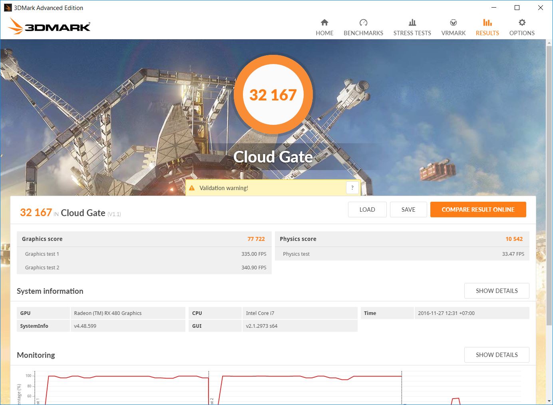The height and width of the screenshot is (405, 553).
Task: Show details for System information
Action: pyautogui.click(x=496, y=291)
